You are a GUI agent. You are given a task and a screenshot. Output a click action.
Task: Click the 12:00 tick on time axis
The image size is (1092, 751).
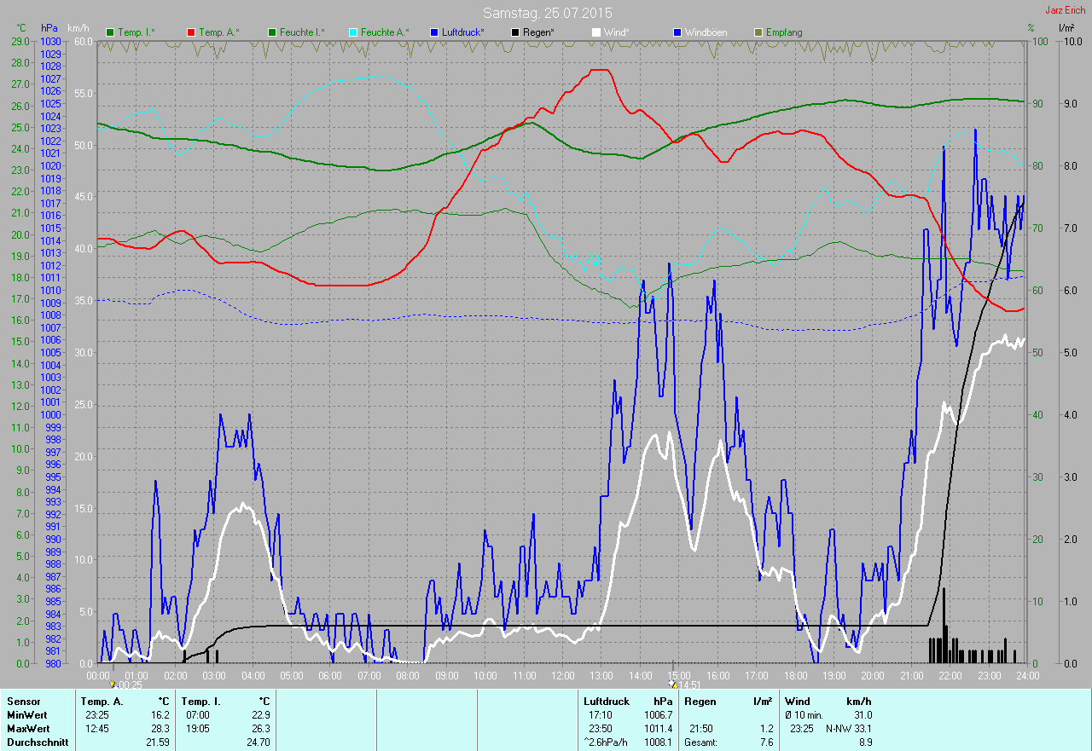click(562, 675)
